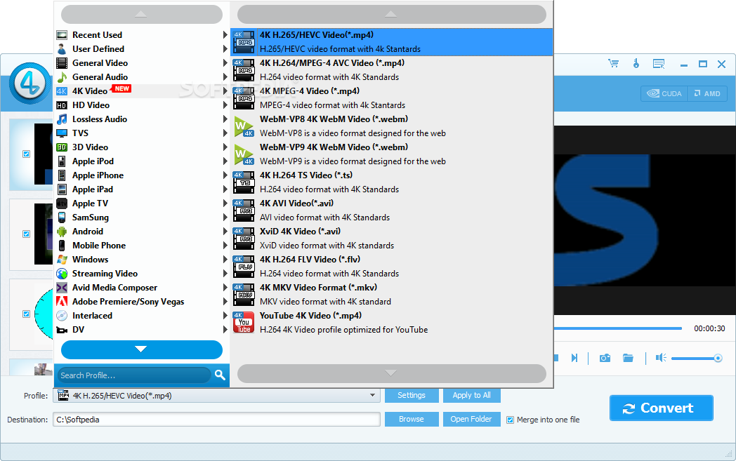Click the 4K MPEG-4 Video icon
The height and width of the screenshot is (461, 736).
pos(244,98)
